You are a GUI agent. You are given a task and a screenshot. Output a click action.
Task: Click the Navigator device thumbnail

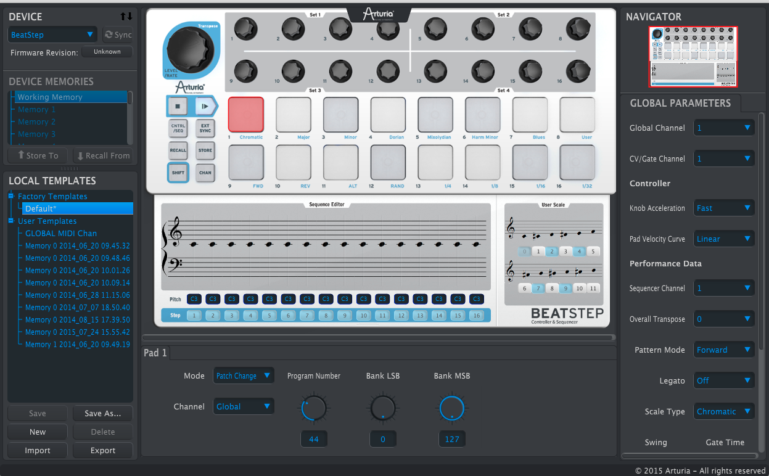693,56
